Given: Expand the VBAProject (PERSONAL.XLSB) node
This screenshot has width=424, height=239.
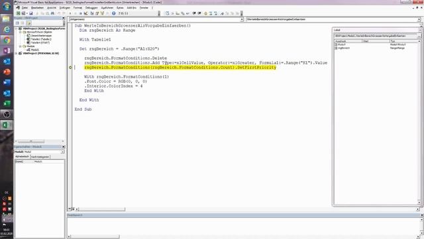Looking at the screenshot, I should 17,53.
